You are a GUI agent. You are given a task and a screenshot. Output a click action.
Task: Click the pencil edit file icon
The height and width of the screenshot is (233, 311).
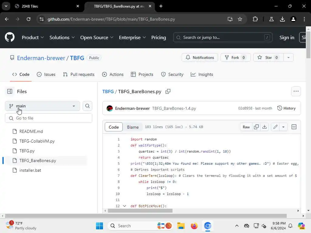pos(275,127)
